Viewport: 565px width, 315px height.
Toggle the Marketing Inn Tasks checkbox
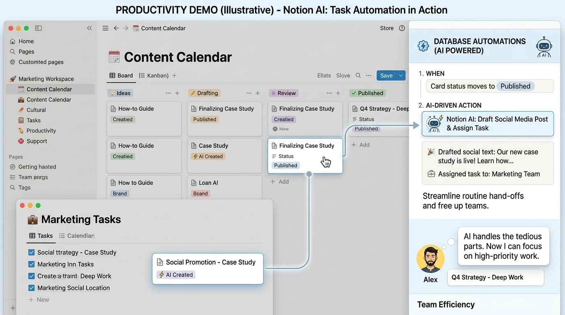pos(31,265)
